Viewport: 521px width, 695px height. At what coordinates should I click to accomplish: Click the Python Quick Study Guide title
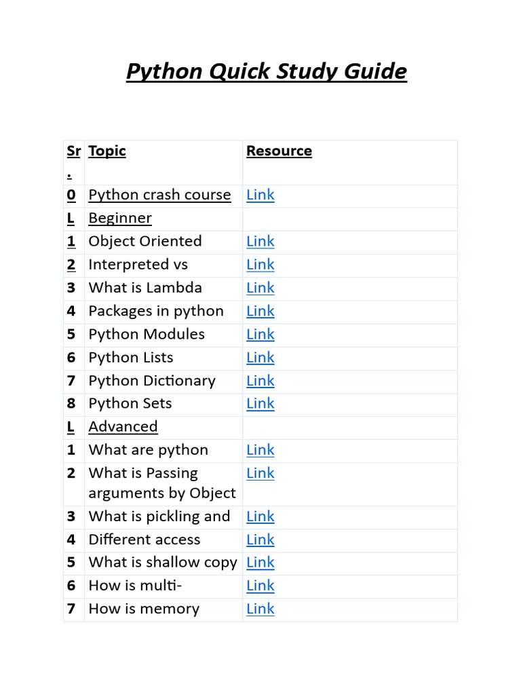pos(266,71)
